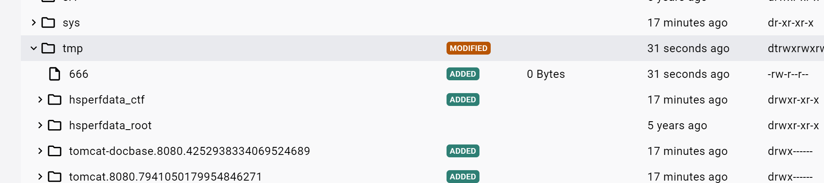Click the MODIFIED badge on tmp
The height and width of the screenshot is (183, 824).
(x=468, y=49)
